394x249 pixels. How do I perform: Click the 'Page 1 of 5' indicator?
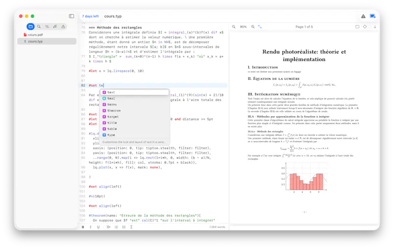click(304, 27)
